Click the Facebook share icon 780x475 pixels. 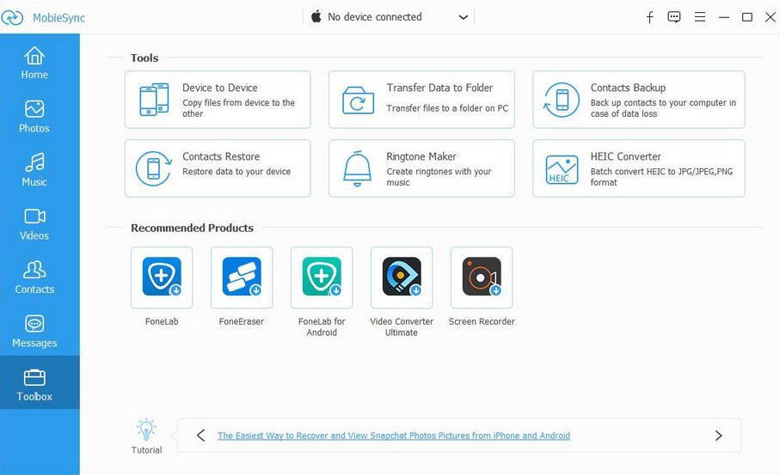click(x=649, y=17)
